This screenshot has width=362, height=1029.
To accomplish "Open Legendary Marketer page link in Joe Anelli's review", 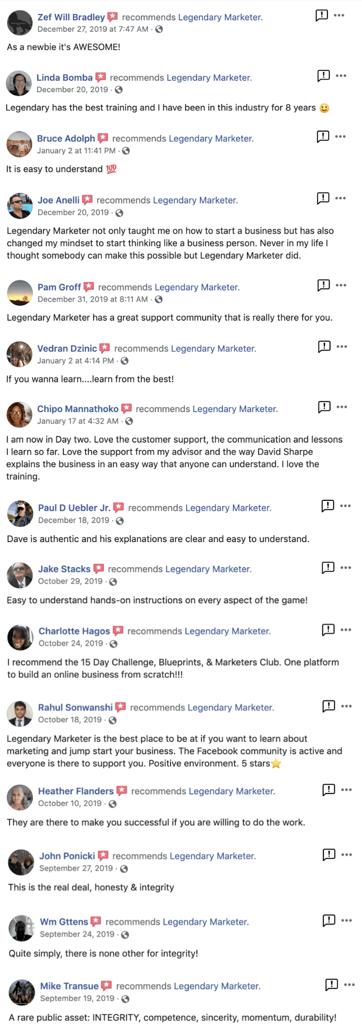I will (195, 200).
